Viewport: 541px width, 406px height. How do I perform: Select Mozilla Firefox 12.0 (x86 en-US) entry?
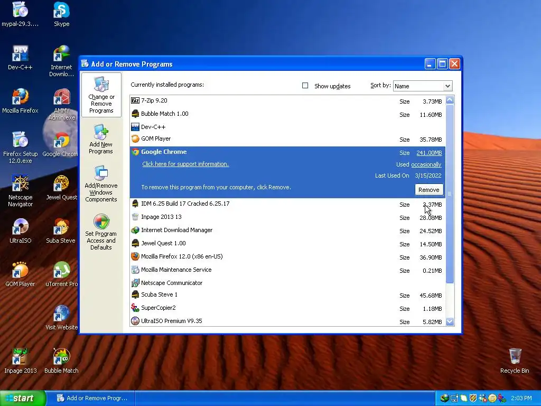coord(182,256)
